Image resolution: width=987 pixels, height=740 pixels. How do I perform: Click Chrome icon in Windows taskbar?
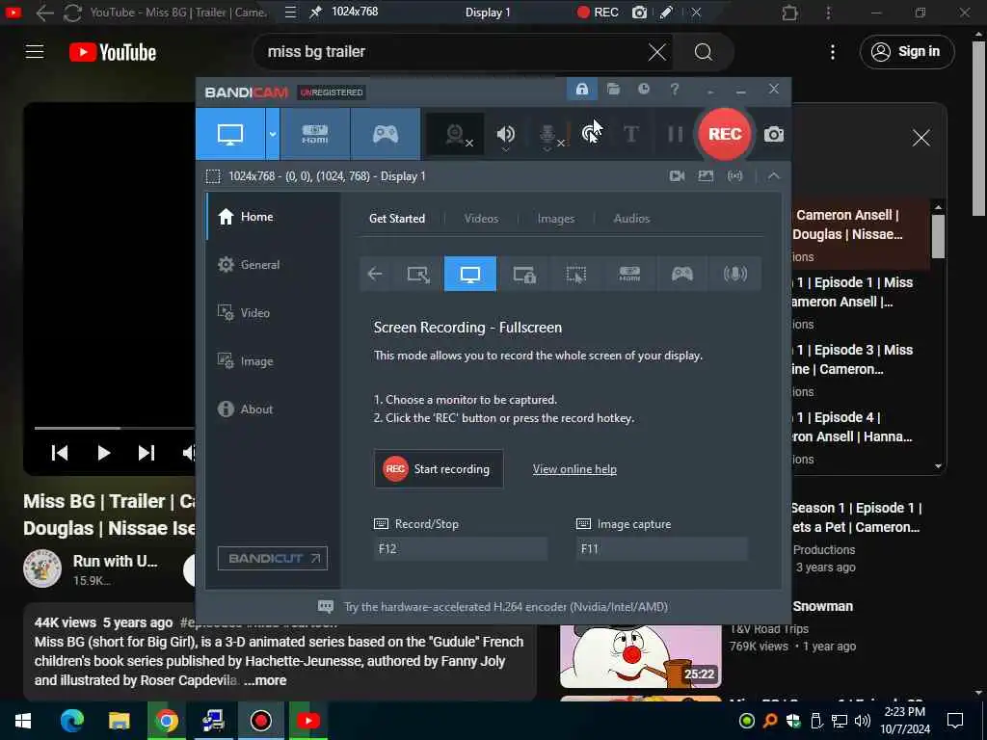(x=166, y=721)
